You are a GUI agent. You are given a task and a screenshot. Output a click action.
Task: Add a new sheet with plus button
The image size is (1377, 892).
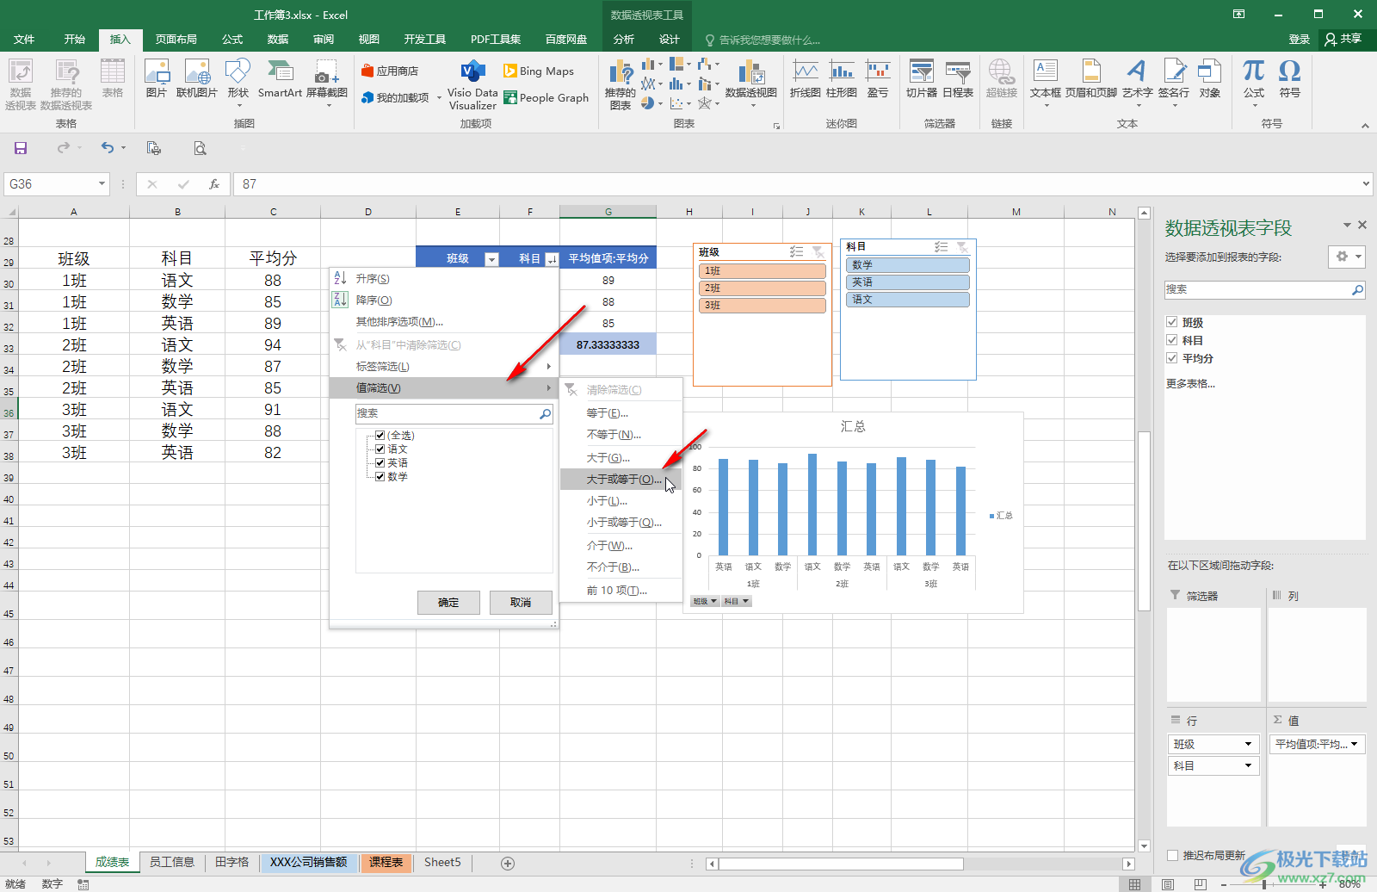pos(508,863)
